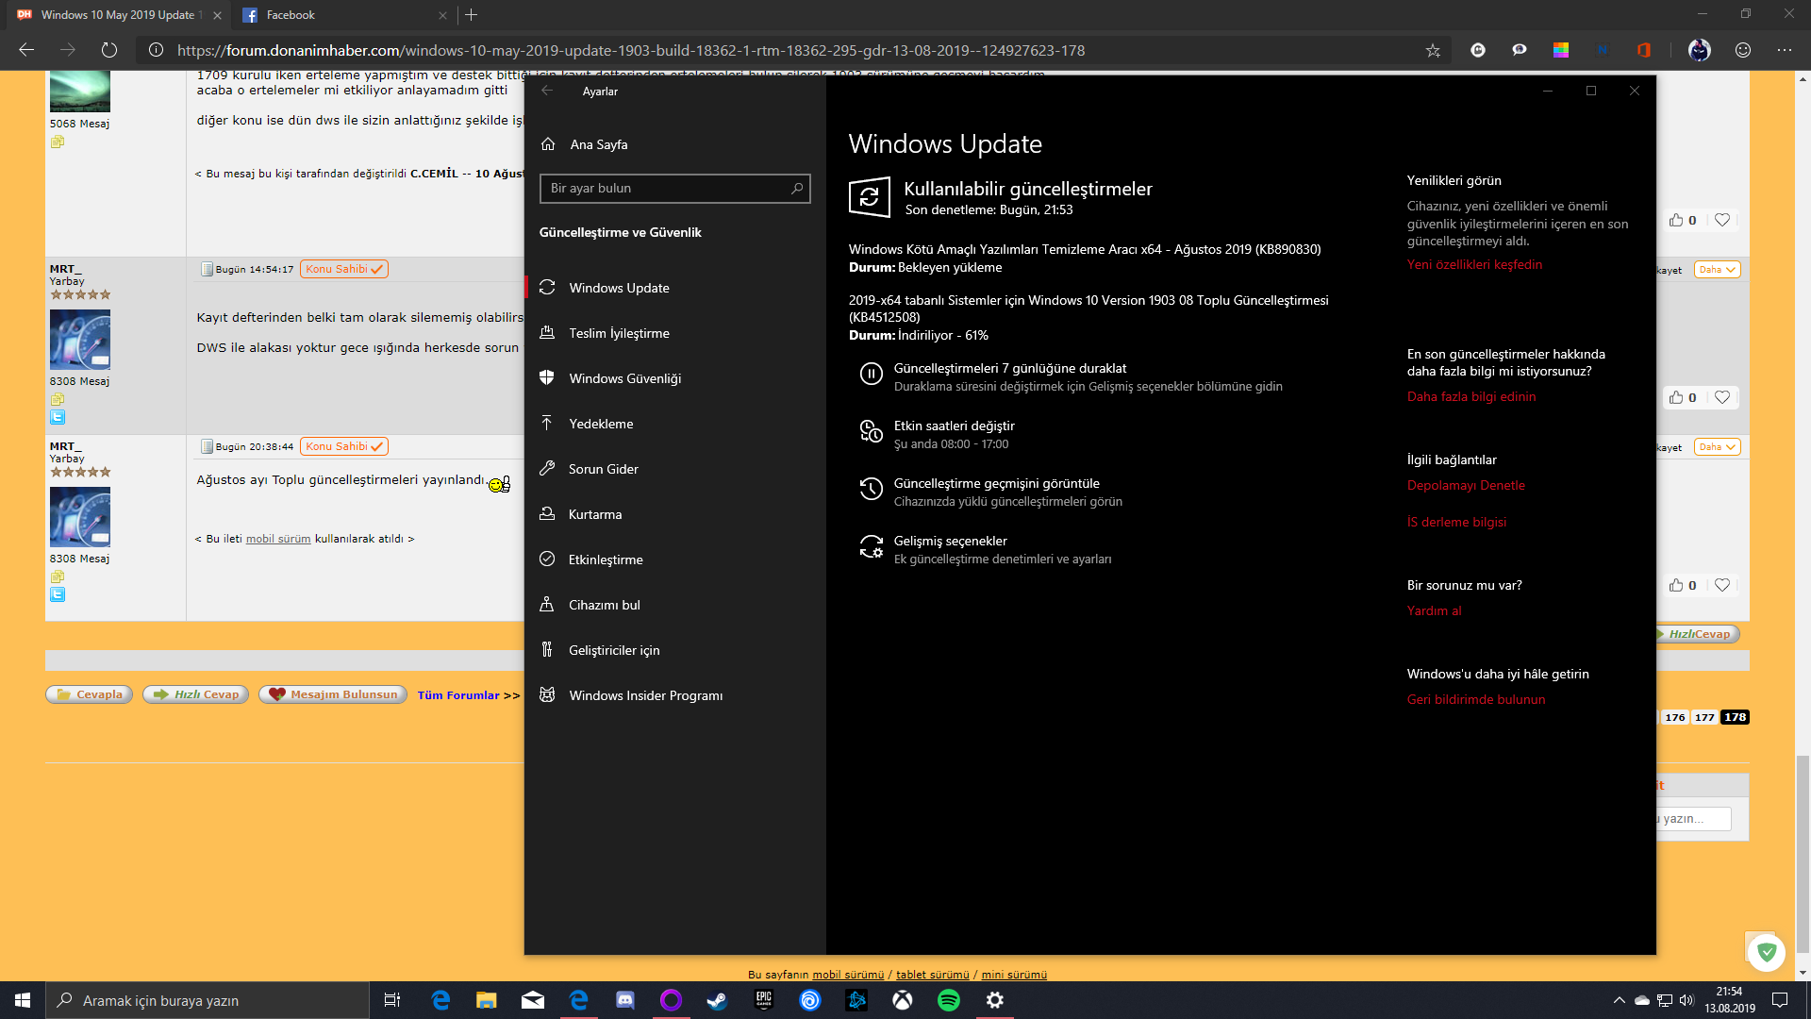The width and height of the screenshot is (1811, 1019).
Task: Click Depolamayı Denetle link
Action: pos(1466,485)
